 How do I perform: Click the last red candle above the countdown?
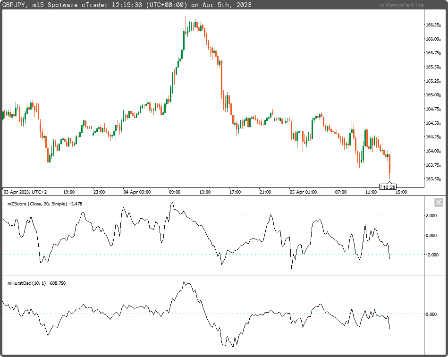click(x=389, y=163)
